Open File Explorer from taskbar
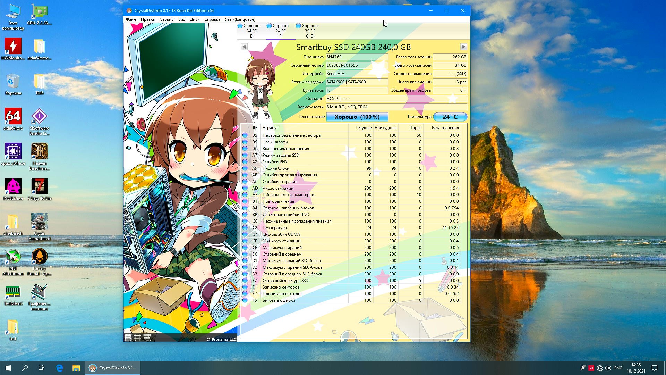The height and width of the screenshot is (375, 666). 76,368
